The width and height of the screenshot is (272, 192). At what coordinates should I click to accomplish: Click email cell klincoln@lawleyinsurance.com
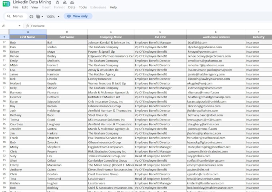point(216,79)
